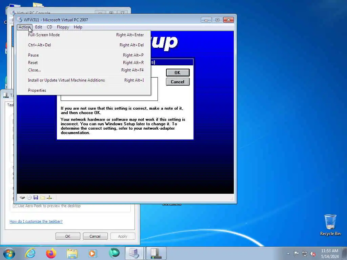Click the network adapter status icon

(x=49, y=197)
